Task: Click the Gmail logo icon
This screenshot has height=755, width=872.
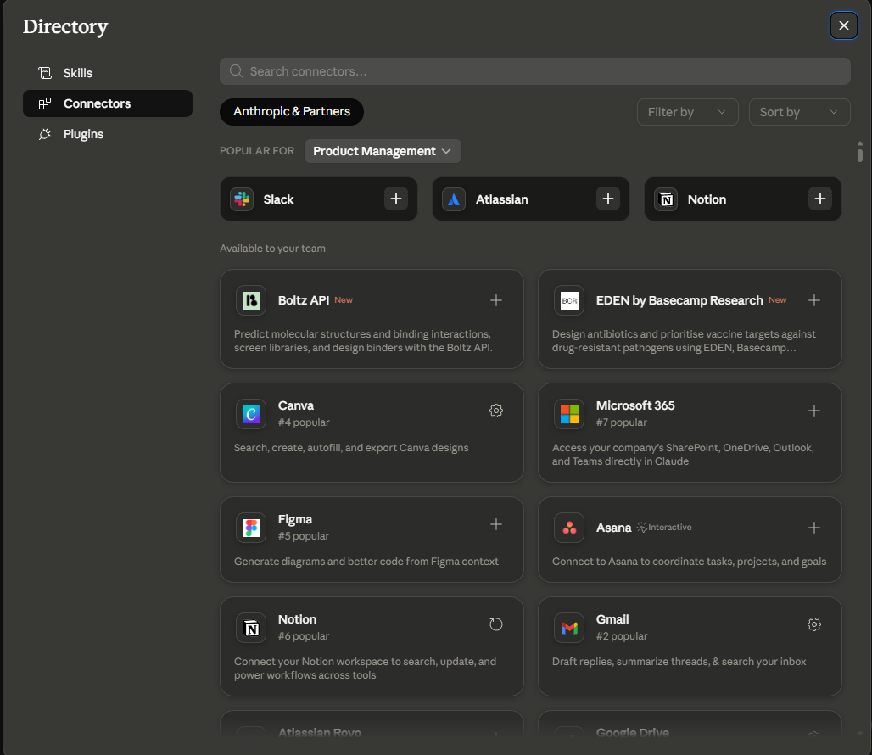Action: point(569,628)
